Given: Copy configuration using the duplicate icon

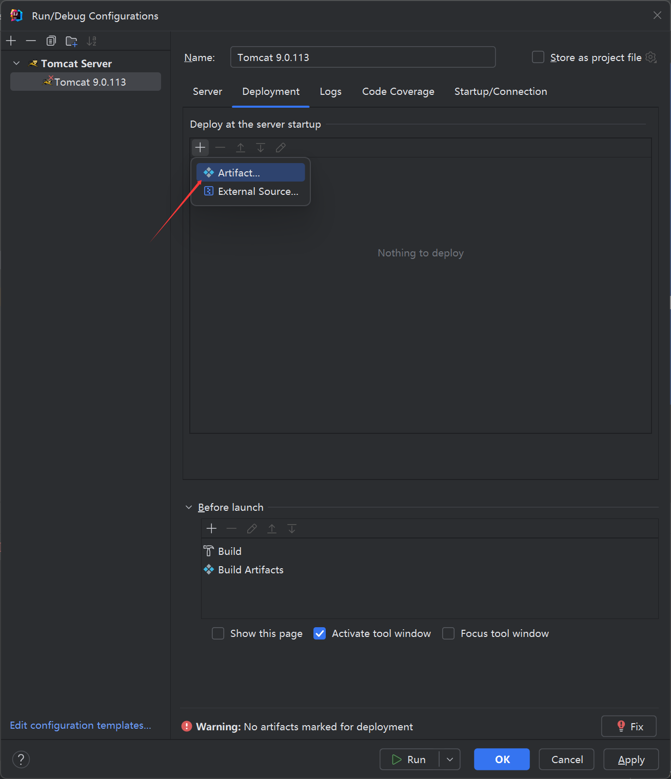Looking at the screenshot, I should tap(51, 41).
